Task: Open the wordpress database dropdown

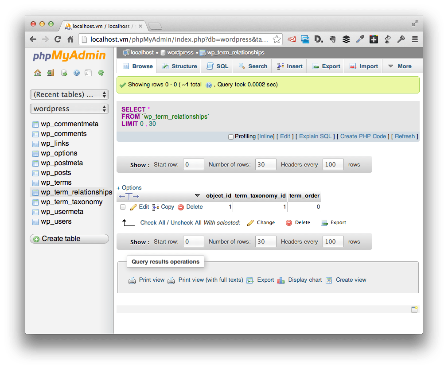Action: pyautogui.click(x=69, y=109)
